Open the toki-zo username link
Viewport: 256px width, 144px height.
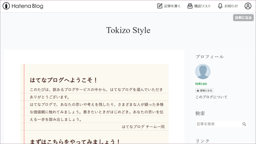pos(201,84)
